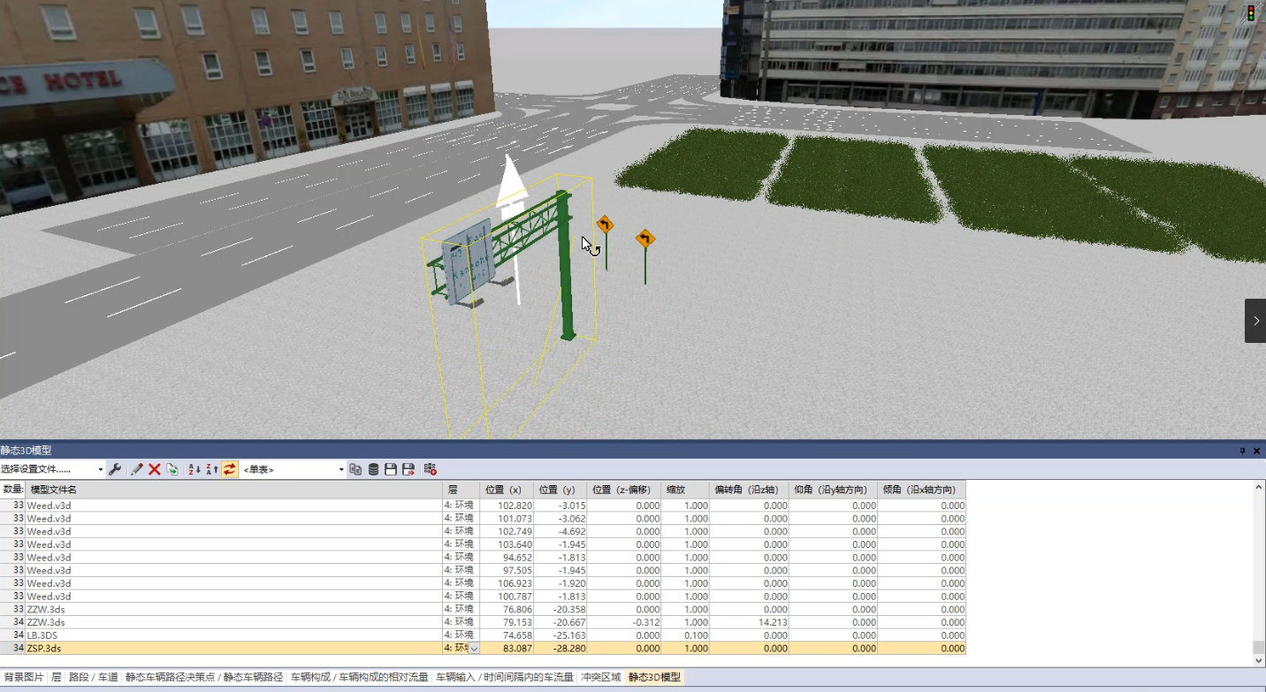Expand the layer dropdown in ZSP.3ds row

[474, 649]
